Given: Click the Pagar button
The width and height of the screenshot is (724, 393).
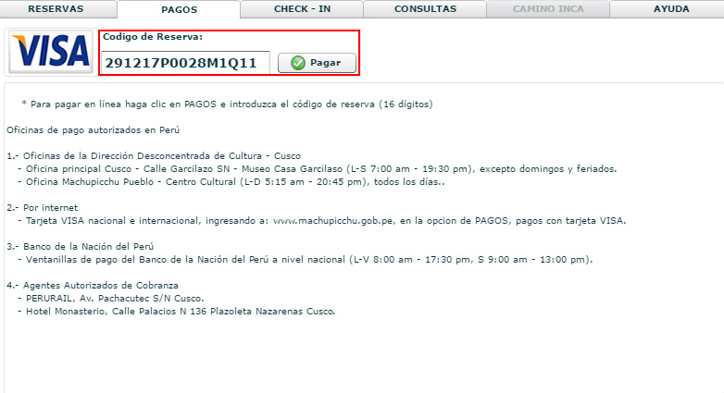Looking at the screenshot, I should (x=317, y=63).
